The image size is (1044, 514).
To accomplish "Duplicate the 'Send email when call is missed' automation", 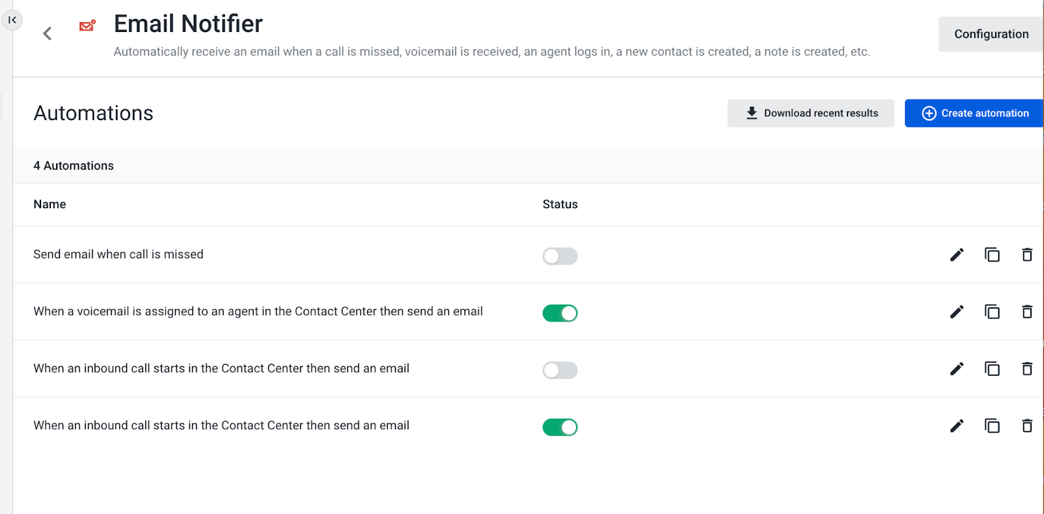I will (x=992, y=255).
